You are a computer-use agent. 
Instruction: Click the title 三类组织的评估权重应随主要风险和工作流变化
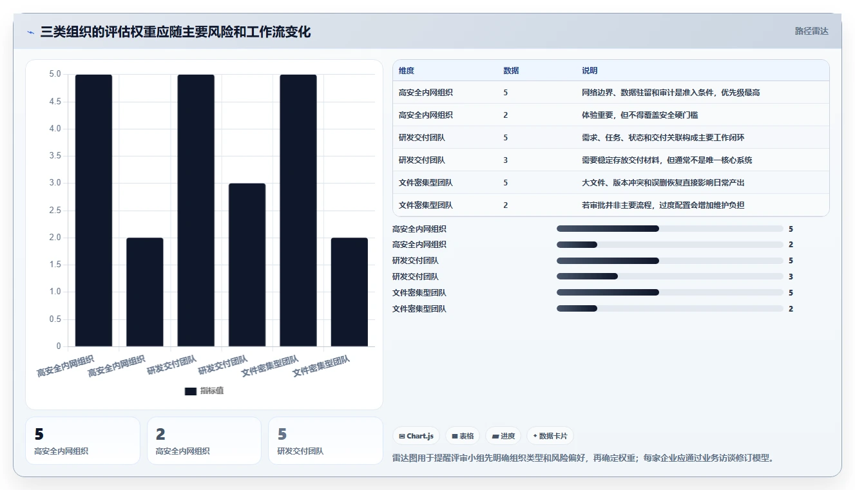(175, 32)
